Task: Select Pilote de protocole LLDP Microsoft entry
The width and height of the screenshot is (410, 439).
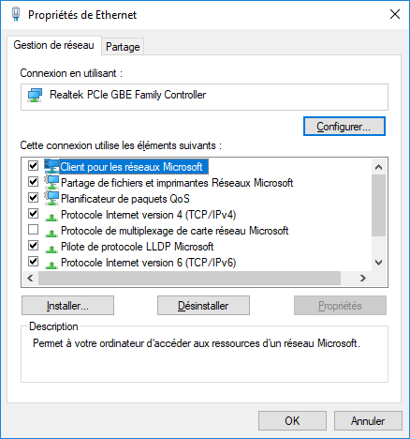Action: [x=137, y=247]
